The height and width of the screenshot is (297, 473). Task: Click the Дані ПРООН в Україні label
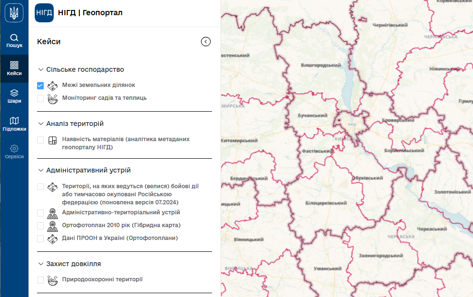click(120, 238)
